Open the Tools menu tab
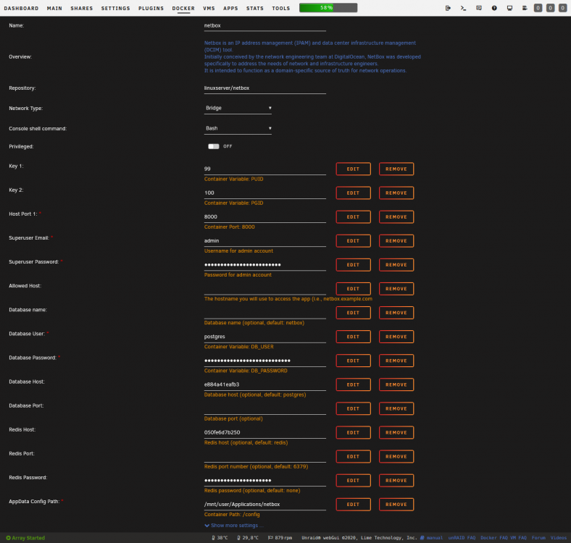571x543 pixels. (x=281, y=8)
